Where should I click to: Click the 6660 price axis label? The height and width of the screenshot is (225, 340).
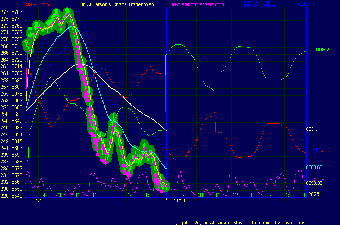17,107
